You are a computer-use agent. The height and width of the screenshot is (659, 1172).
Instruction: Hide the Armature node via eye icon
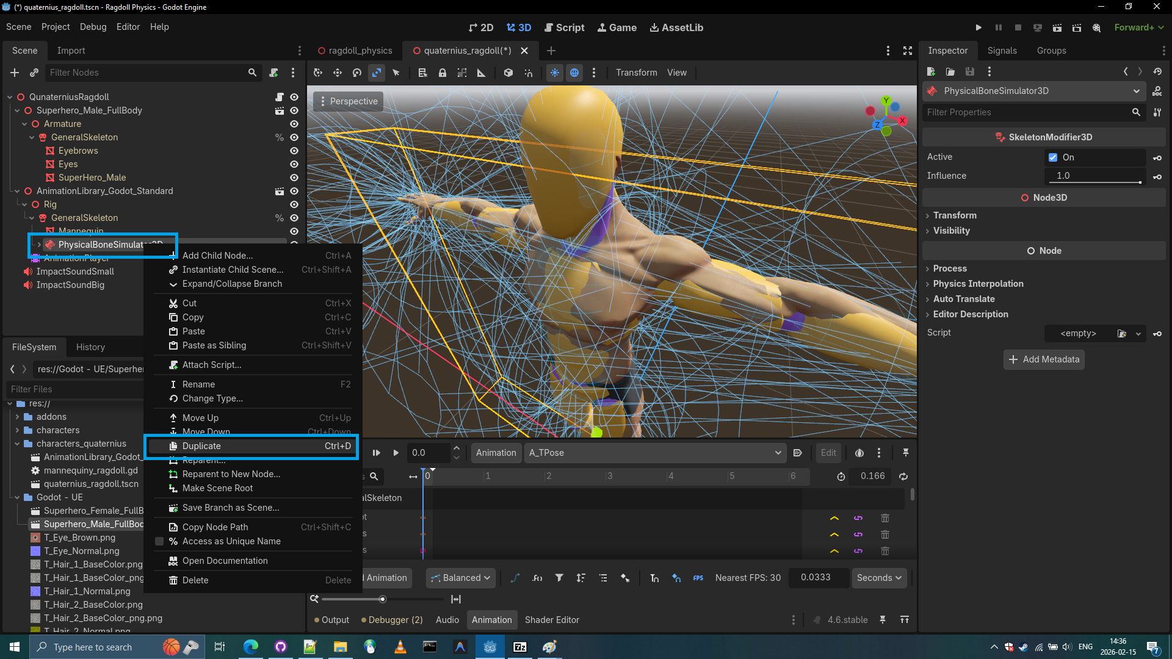pyautogui.click(x=294, y=124)
